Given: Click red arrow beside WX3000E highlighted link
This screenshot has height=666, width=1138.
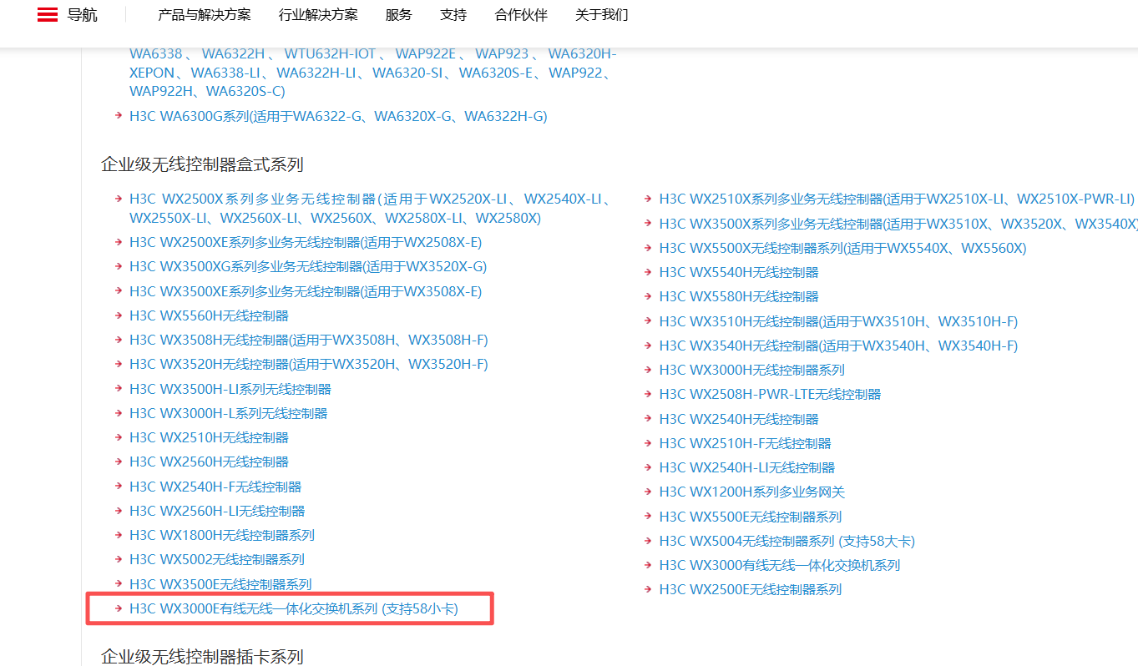Looking at the screenshot, I should pos(119,609).
